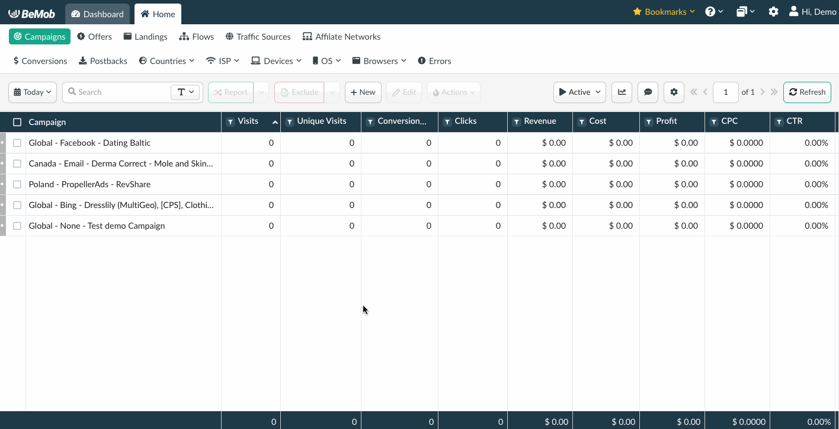
Task: Filter the Unique Visits column
Action: coord(290,121)
